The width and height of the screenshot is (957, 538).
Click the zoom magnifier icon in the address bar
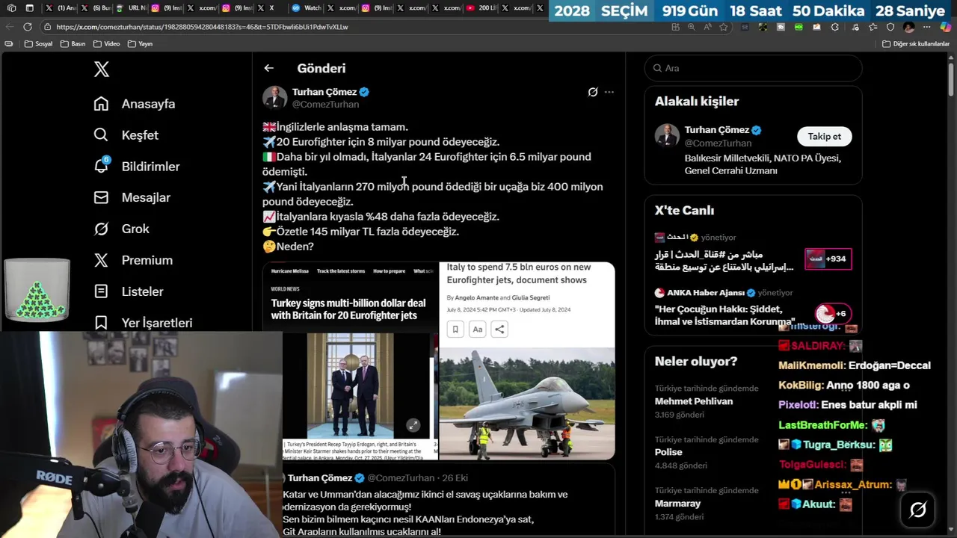(692, 27)
